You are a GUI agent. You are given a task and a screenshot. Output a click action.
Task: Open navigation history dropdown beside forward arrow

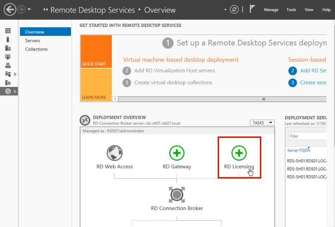(x=29, y=10)
